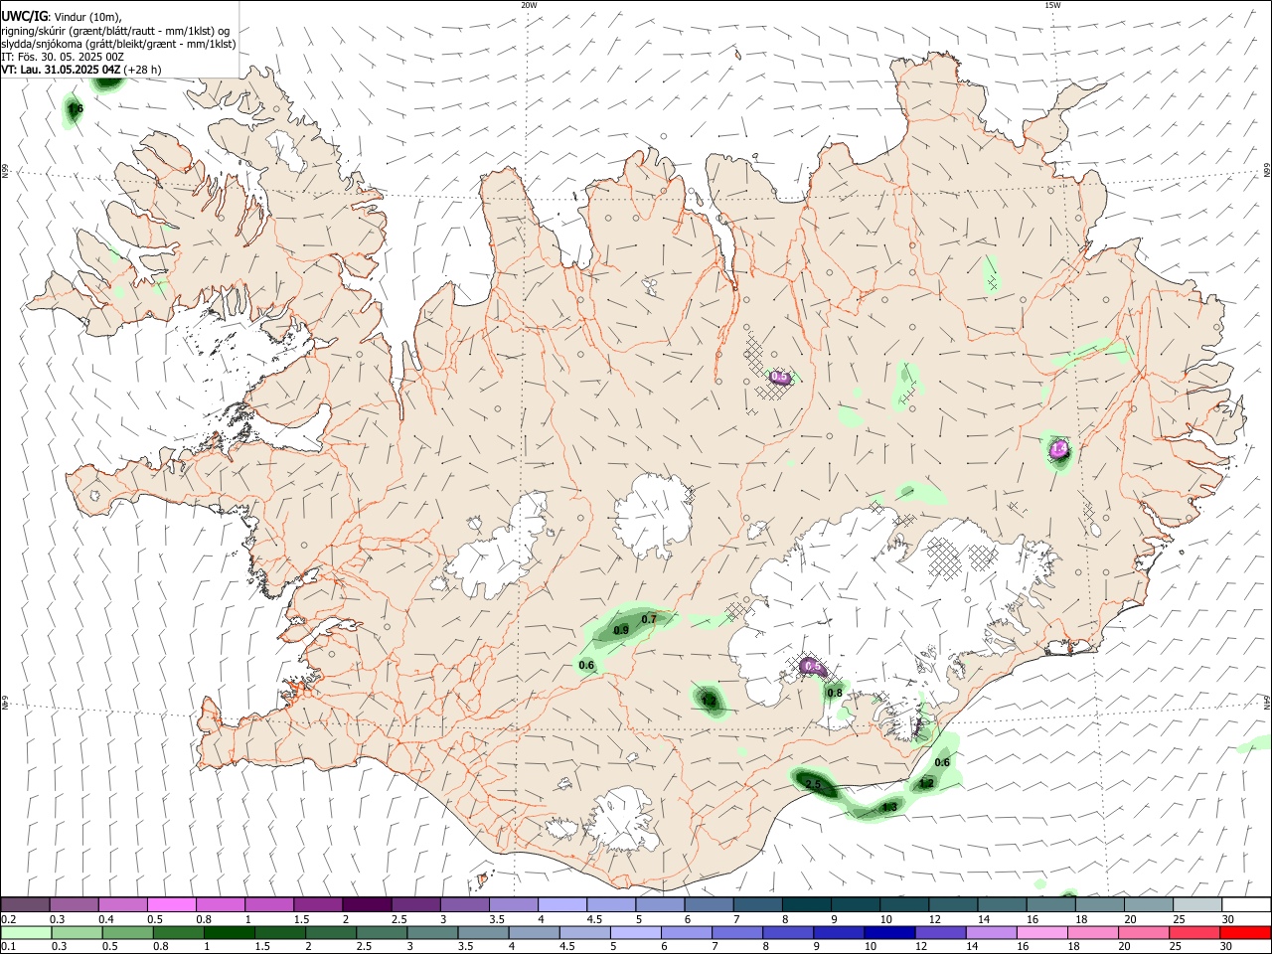The image size is (1272, 954).
Task: Pick upper-row slate blue swatch starting at 6
Action: click(707, 905)
